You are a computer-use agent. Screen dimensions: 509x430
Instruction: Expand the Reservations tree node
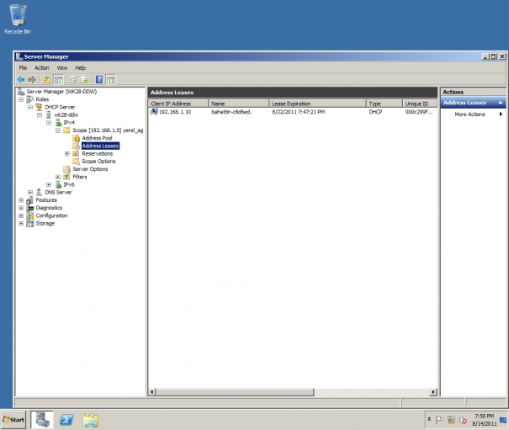tap(66, 154)
